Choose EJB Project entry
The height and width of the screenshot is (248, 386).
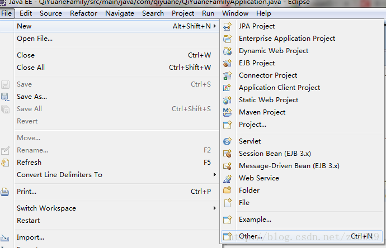click(302, 63)
